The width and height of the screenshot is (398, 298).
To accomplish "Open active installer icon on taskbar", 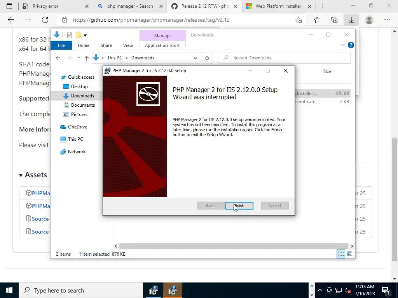I will coord(172,290).
